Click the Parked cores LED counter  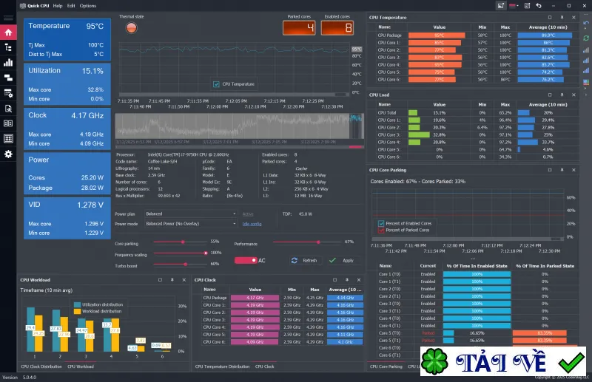pyautogui.click(x=299, y=27)
